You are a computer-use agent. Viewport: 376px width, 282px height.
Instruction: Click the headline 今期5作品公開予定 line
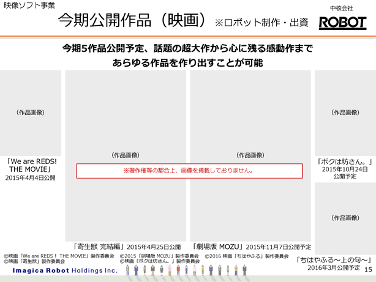(188, 48)
